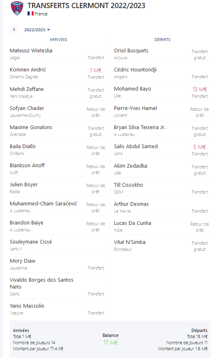The height and width of the screenshot is (358, 223).
Task: Open the 2022/2023 season dropdown
Action: click(37, 30)
